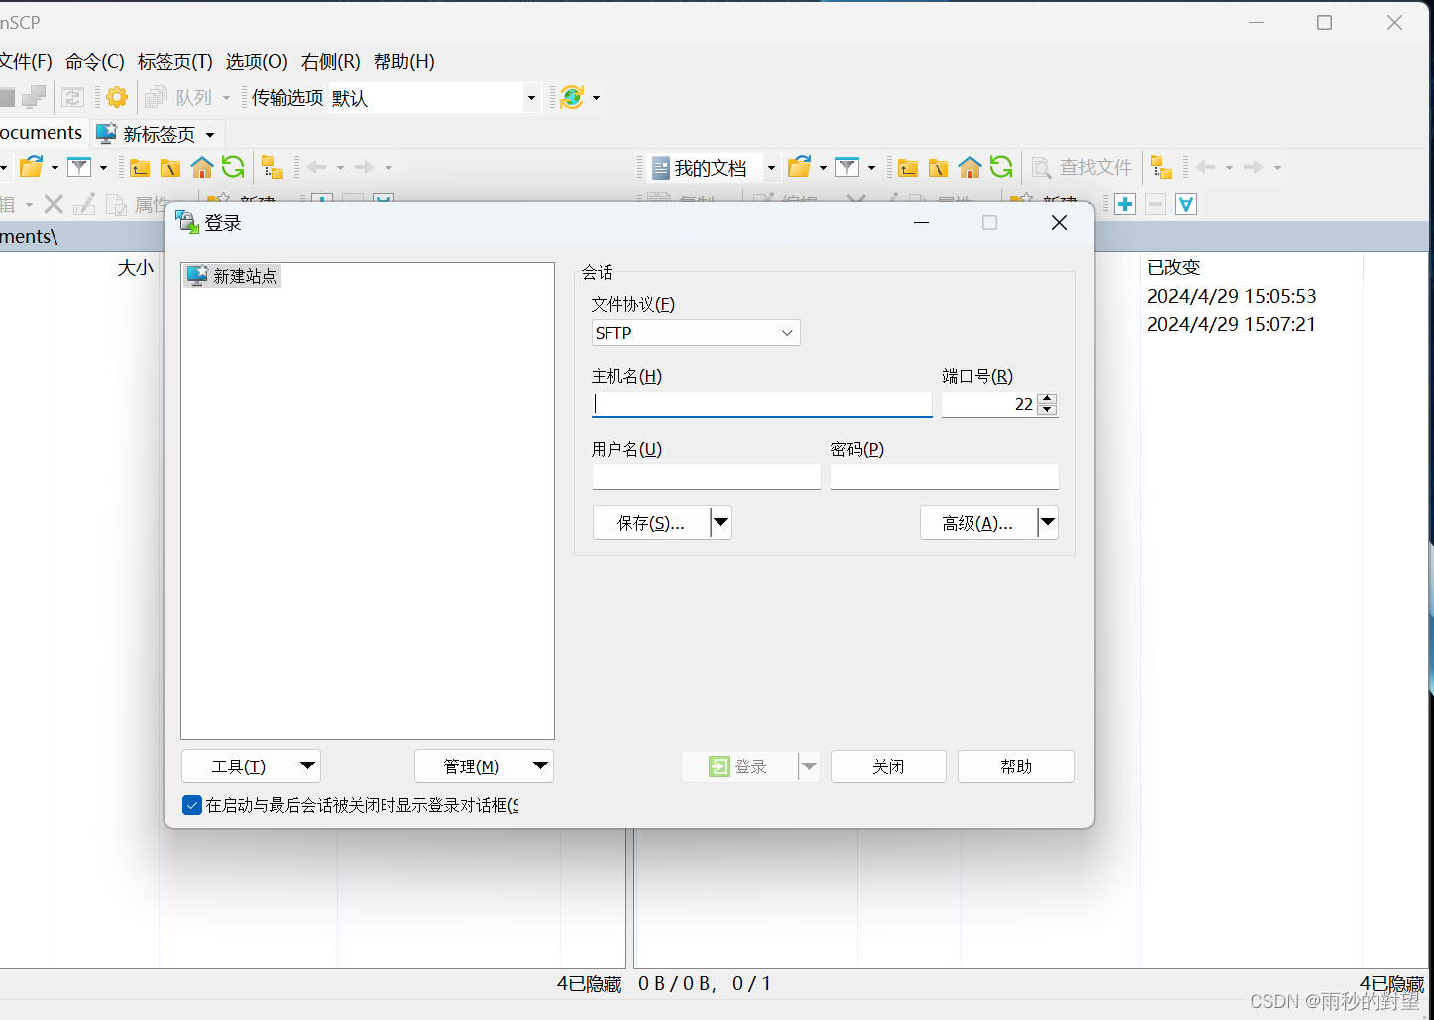Select 新建站点 in the site list
The image size is (1434, 1020).
pos(245,276)
